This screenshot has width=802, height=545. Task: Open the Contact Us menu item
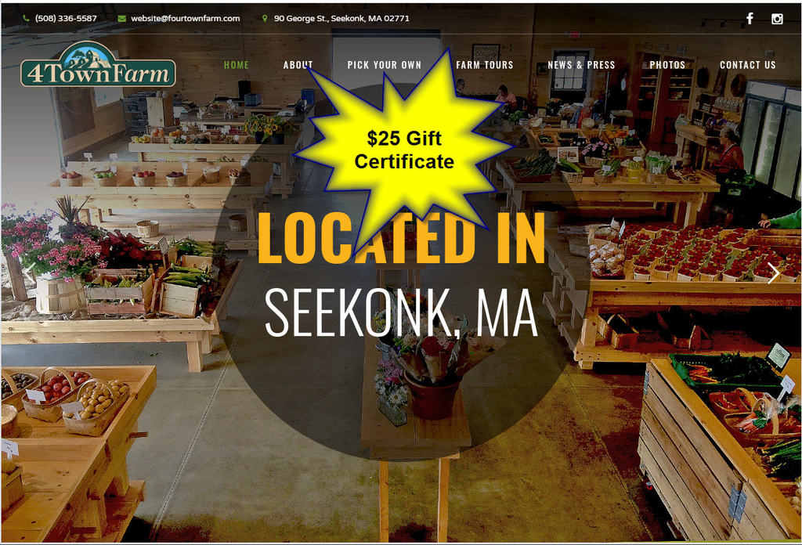click(748, 65)
